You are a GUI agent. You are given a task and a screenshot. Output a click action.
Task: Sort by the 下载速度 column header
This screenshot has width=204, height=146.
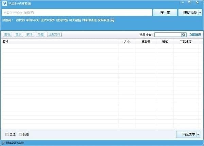(x=186, y=42)
